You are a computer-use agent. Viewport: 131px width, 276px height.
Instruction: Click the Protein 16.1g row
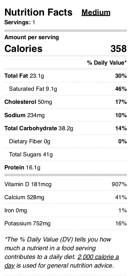point(65,168)
